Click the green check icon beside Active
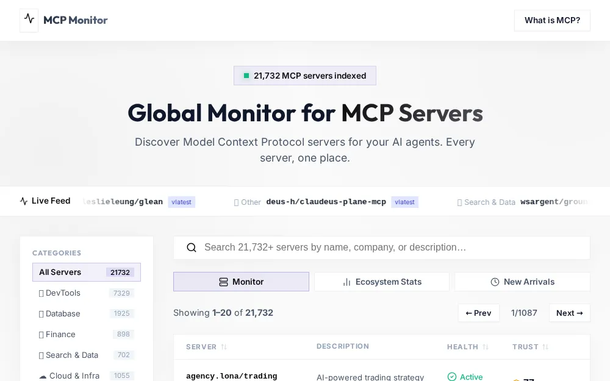This screenshot has height=381, width=610. click(x=451, y=376)
